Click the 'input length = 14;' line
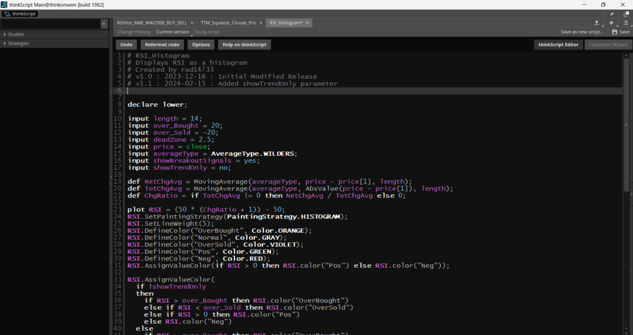 click(x=165, y=118)
